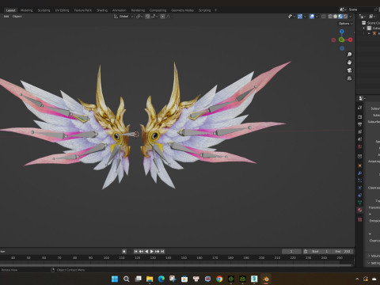Open the Material properties tab
The image size is (380, 285).
[360, 210]
